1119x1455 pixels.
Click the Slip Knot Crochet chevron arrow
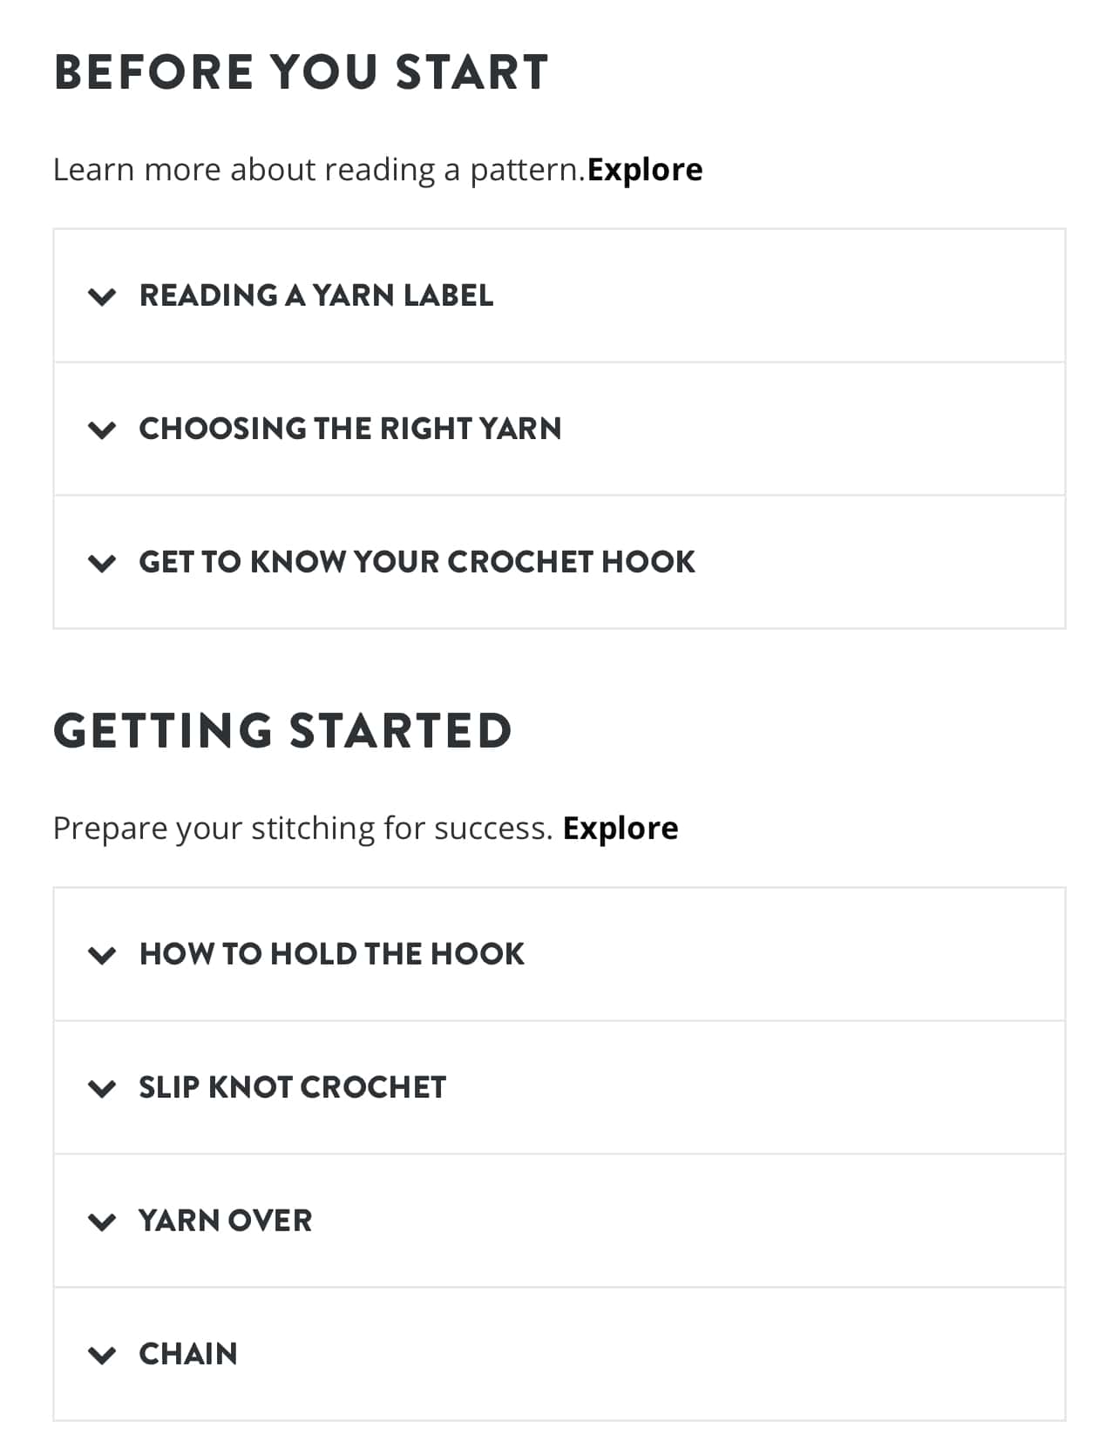coord(102,1089)
